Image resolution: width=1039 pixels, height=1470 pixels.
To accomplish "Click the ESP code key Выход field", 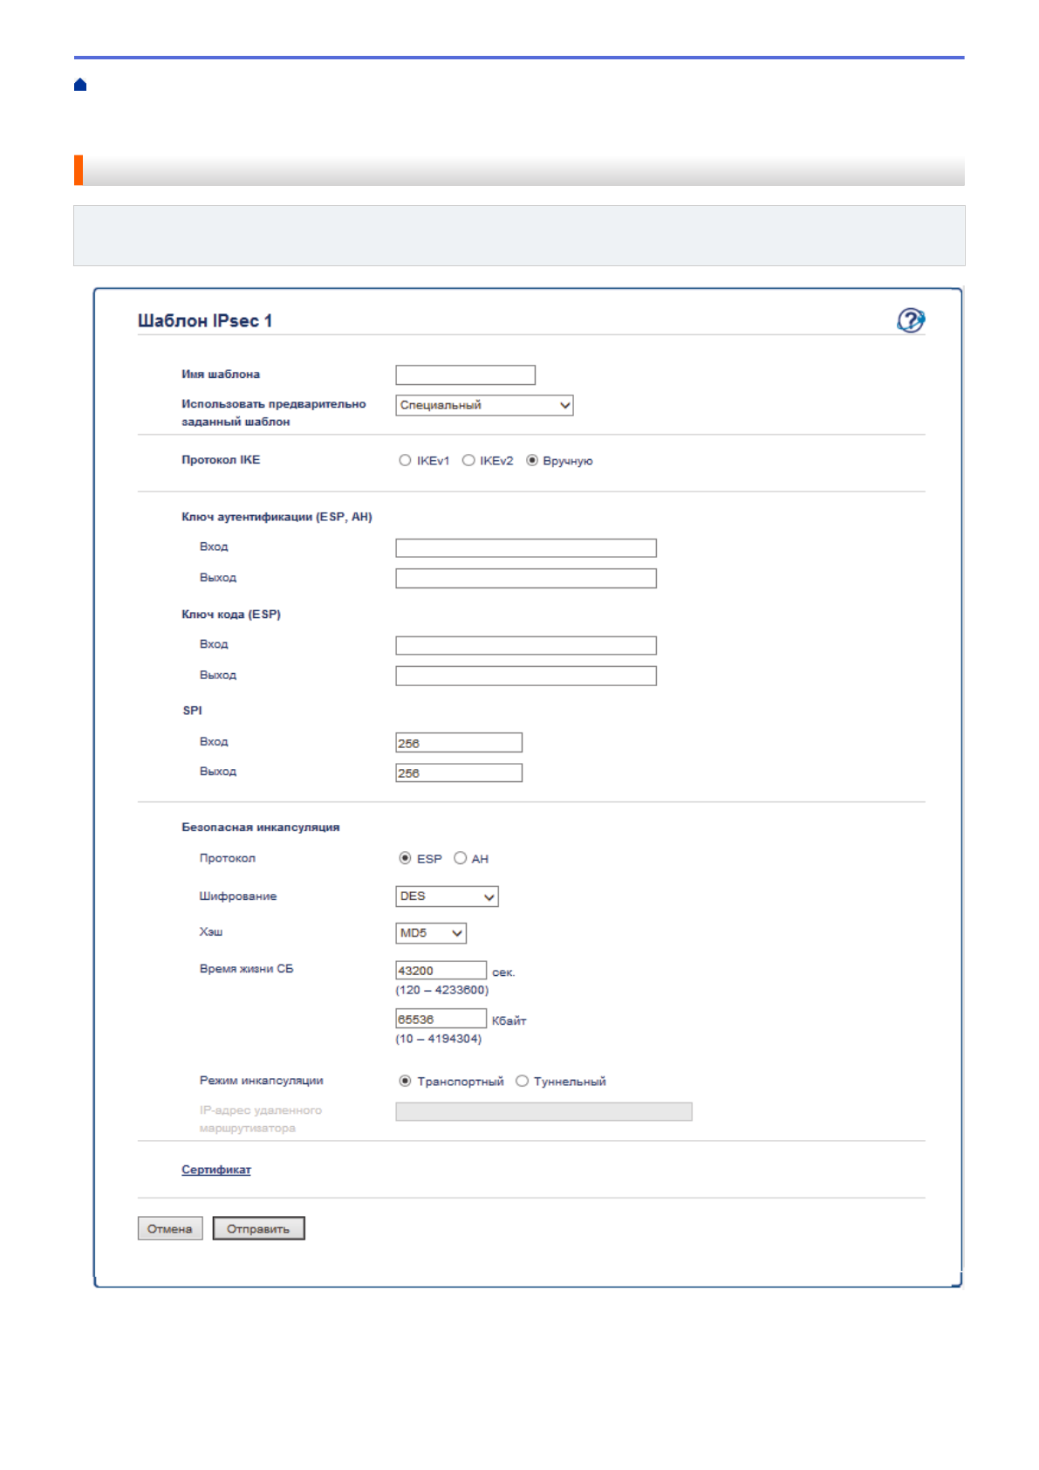I will [525, 676].
